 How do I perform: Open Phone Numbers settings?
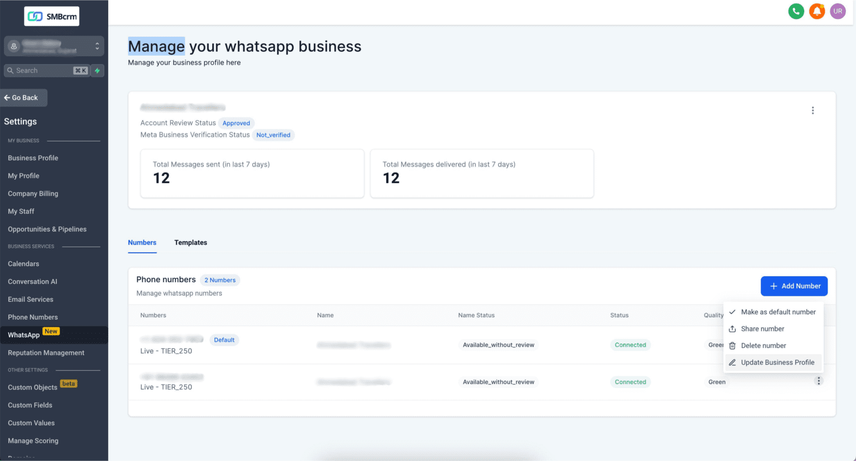(33, 317)
